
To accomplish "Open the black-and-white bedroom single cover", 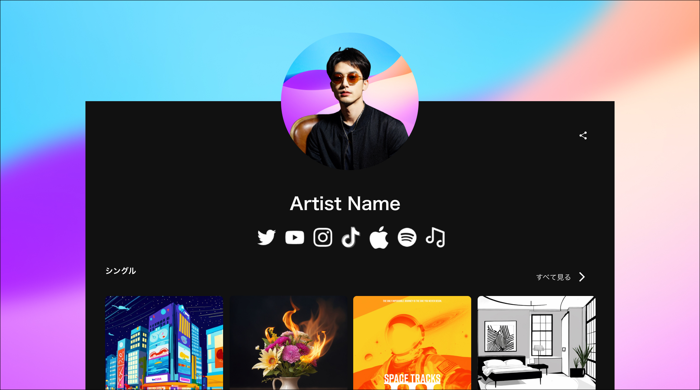I will pos(537,343).
